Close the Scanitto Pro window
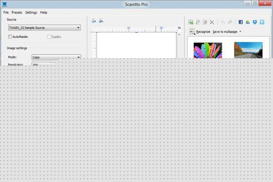Viewport: 273px width, 182px height. click(265, 3)
